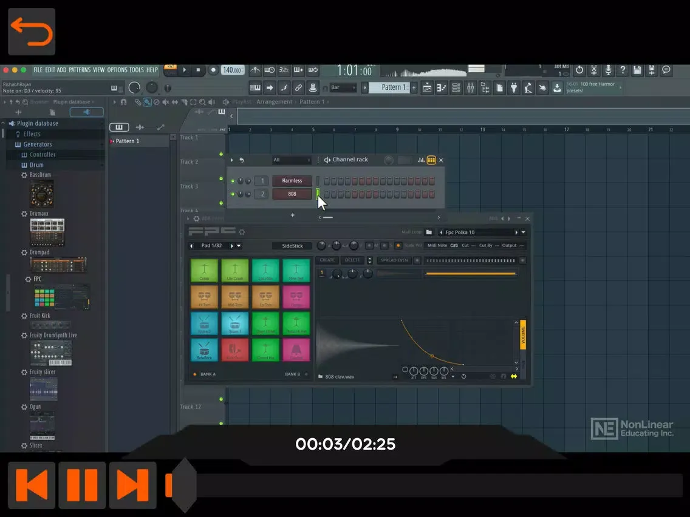This screenshot has width=690, height=517.
Task: Click the 140.000 tempo field
Action: (x=233, y=70)
